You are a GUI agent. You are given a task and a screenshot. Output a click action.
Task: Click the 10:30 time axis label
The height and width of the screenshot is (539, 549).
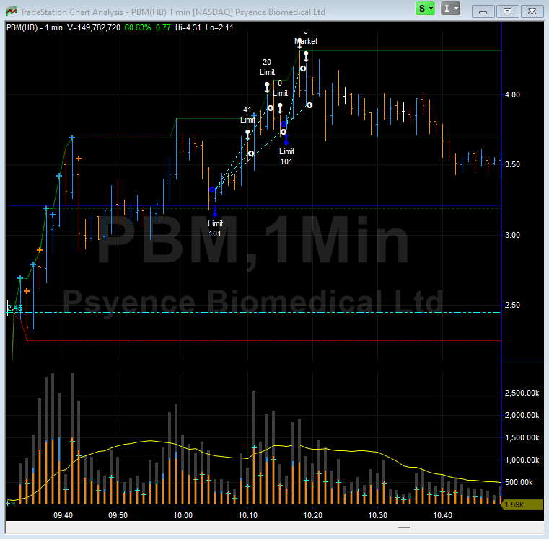(378, 515)
